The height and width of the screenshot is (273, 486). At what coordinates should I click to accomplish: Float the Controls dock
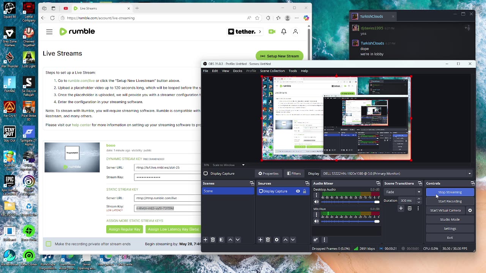473,184
